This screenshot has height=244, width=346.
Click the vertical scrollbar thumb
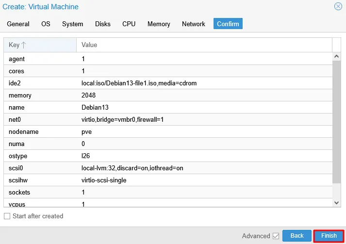coord(336,122)
